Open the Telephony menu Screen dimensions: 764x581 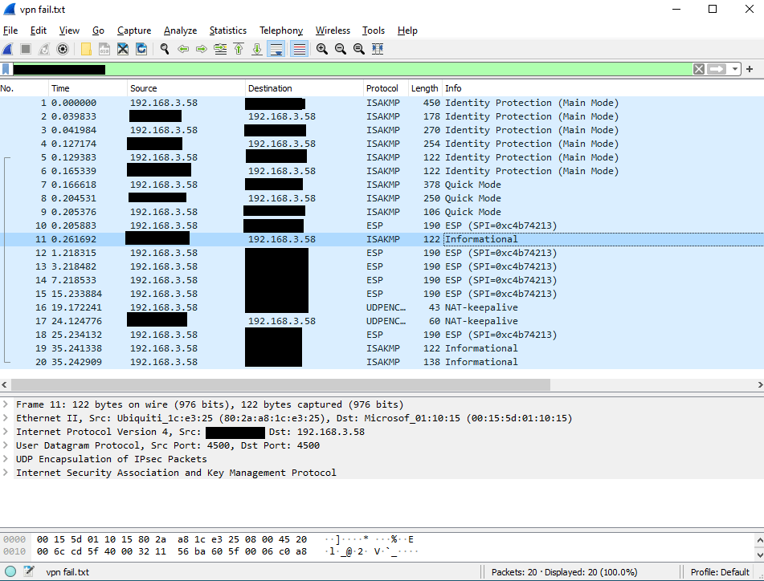[280, 30]
